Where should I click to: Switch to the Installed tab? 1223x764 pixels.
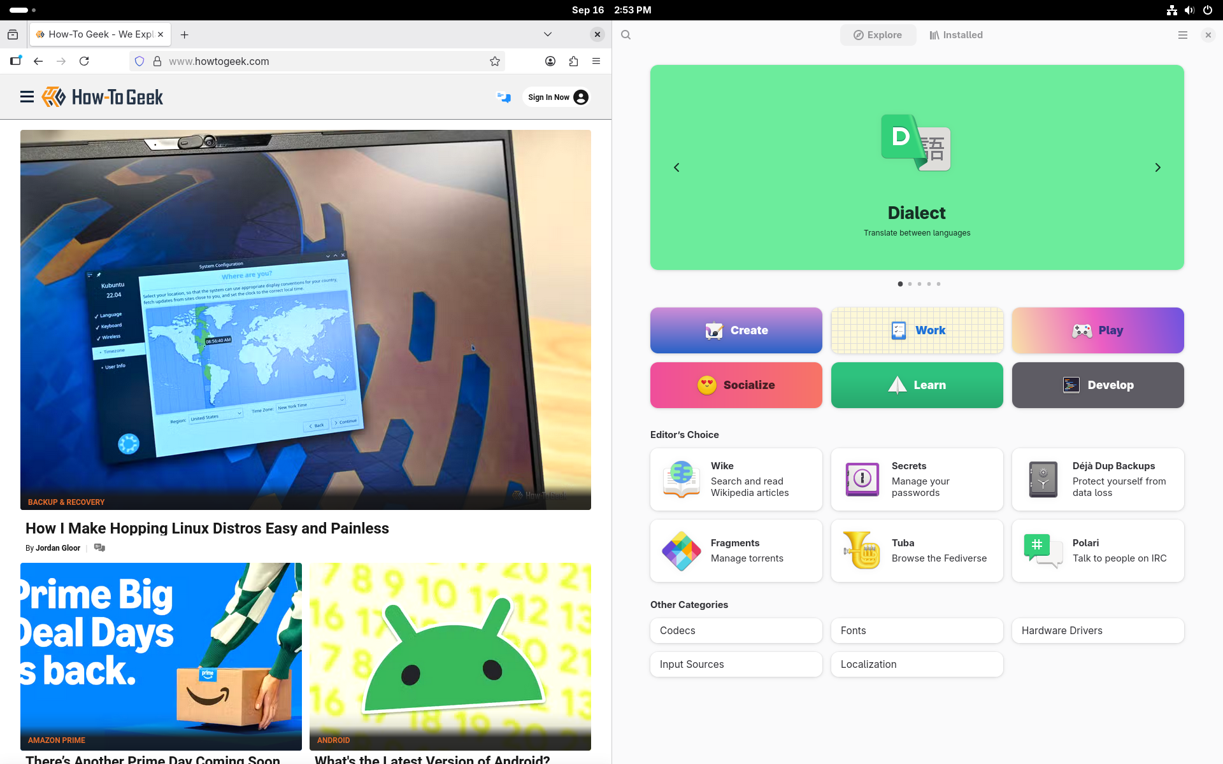[x=955, y=35]
